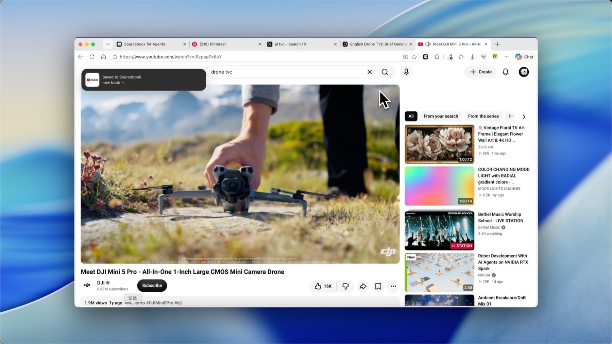Start voice search with the microphone icon

coord(406,72)
